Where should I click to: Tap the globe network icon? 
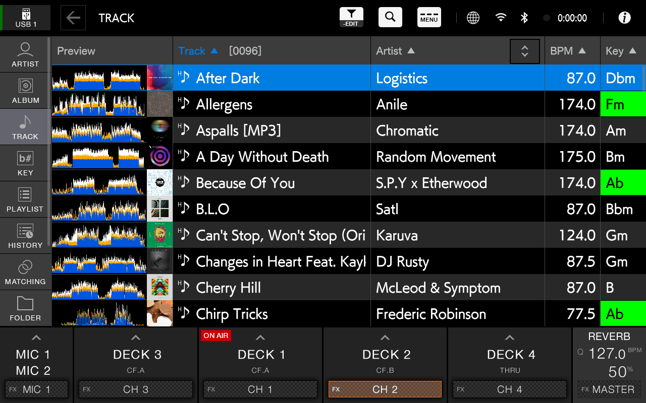pyautogui.click(x=473, y=18)
